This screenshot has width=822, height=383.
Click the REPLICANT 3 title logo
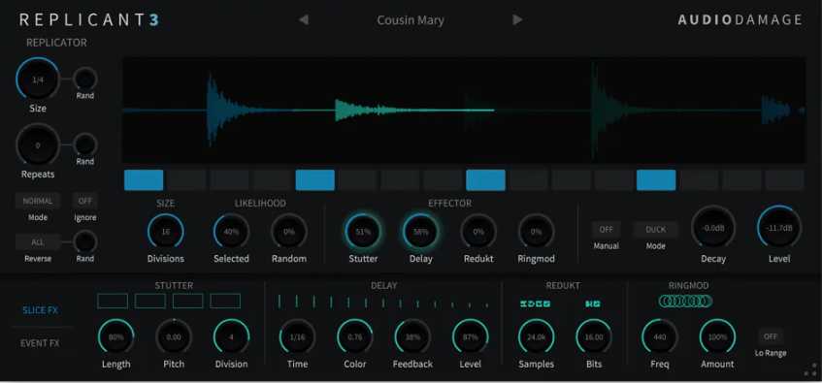[89, 20]
